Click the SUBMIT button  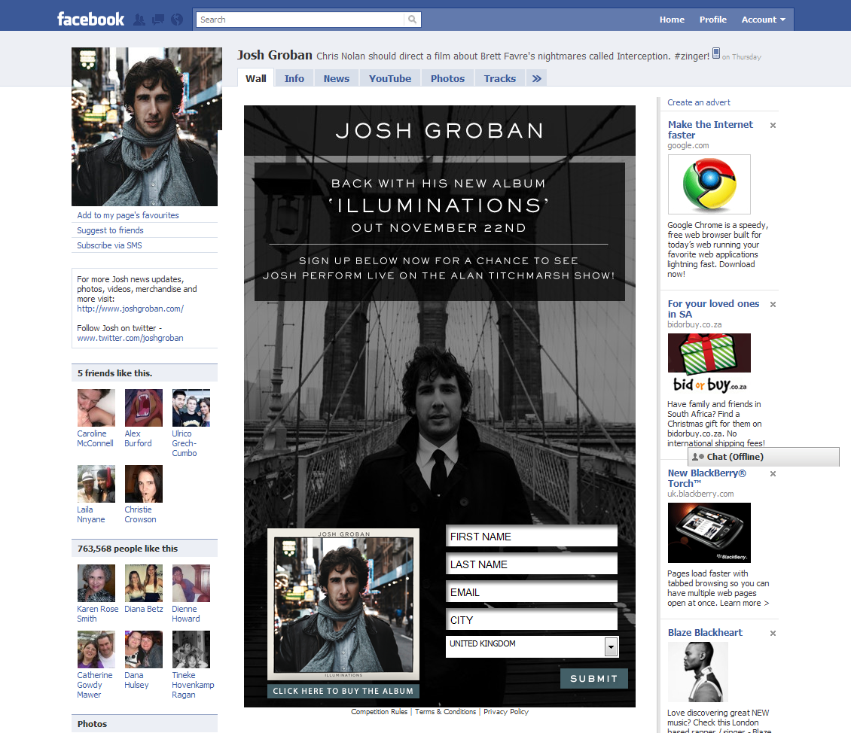coord(593,678)
